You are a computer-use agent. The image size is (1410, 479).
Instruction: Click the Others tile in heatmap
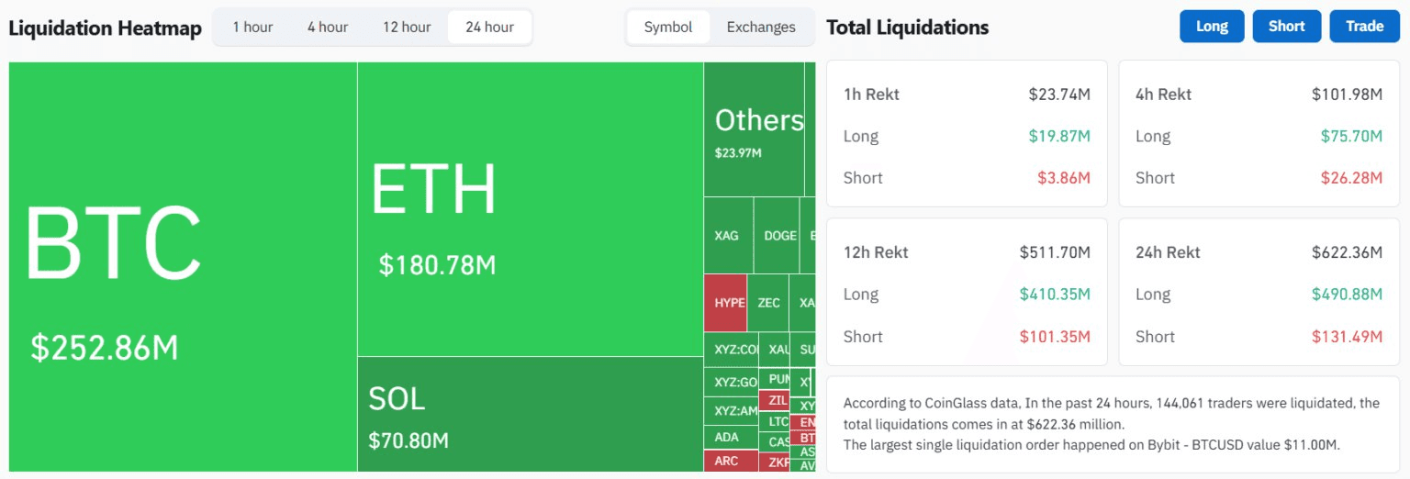(x=754, y=129)
